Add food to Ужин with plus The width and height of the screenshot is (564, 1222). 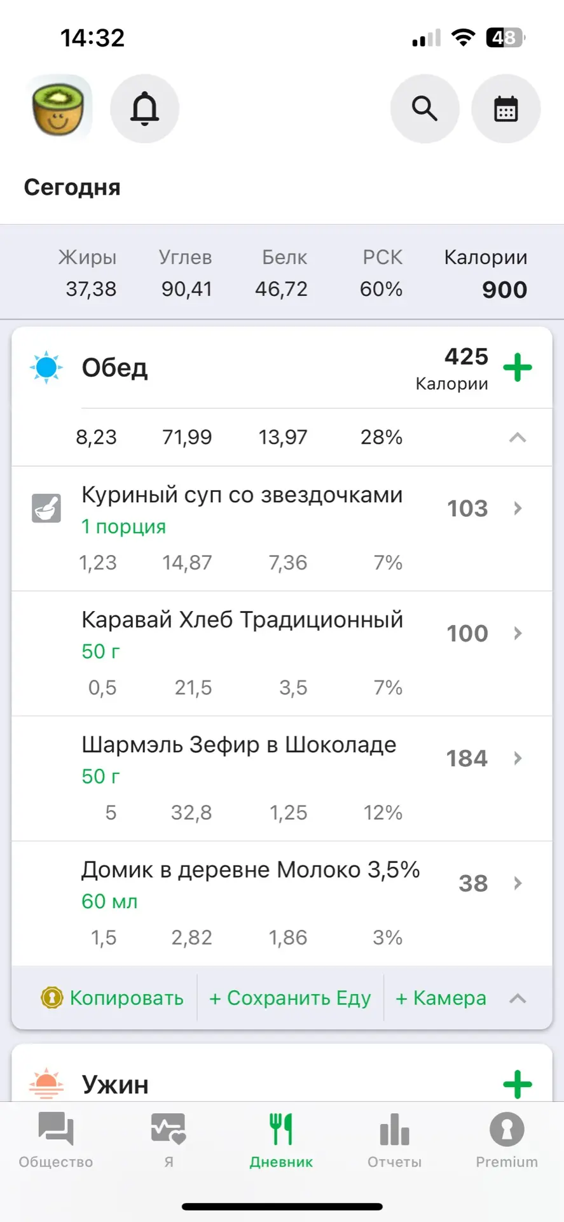coord(518,1084)
